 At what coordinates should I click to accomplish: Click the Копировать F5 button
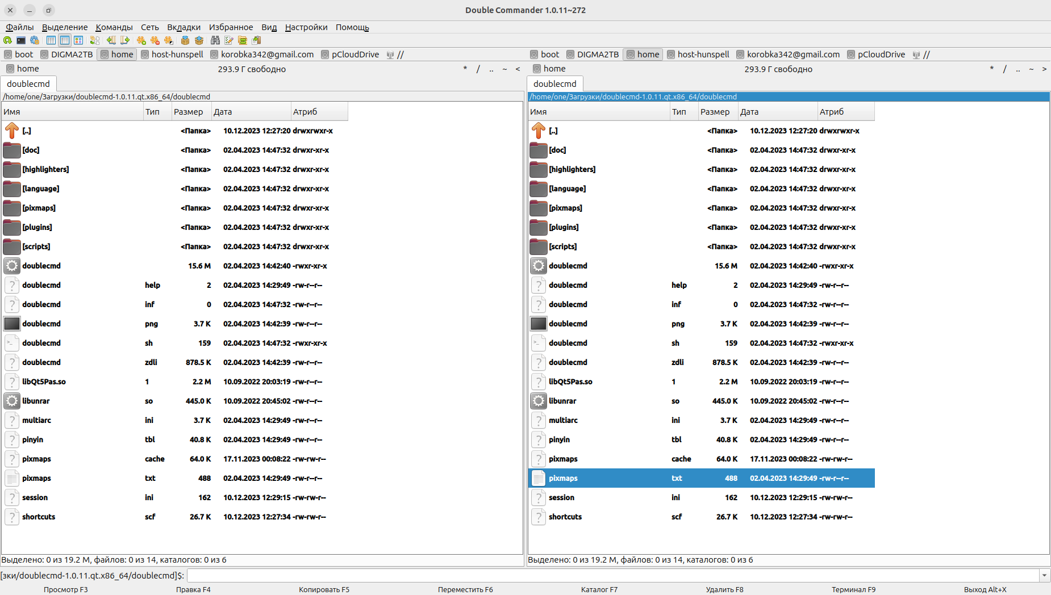point(324,589)
